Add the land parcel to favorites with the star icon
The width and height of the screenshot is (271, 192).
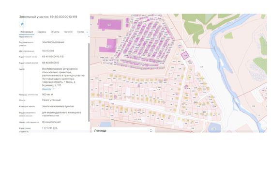[x=22, y=24]
